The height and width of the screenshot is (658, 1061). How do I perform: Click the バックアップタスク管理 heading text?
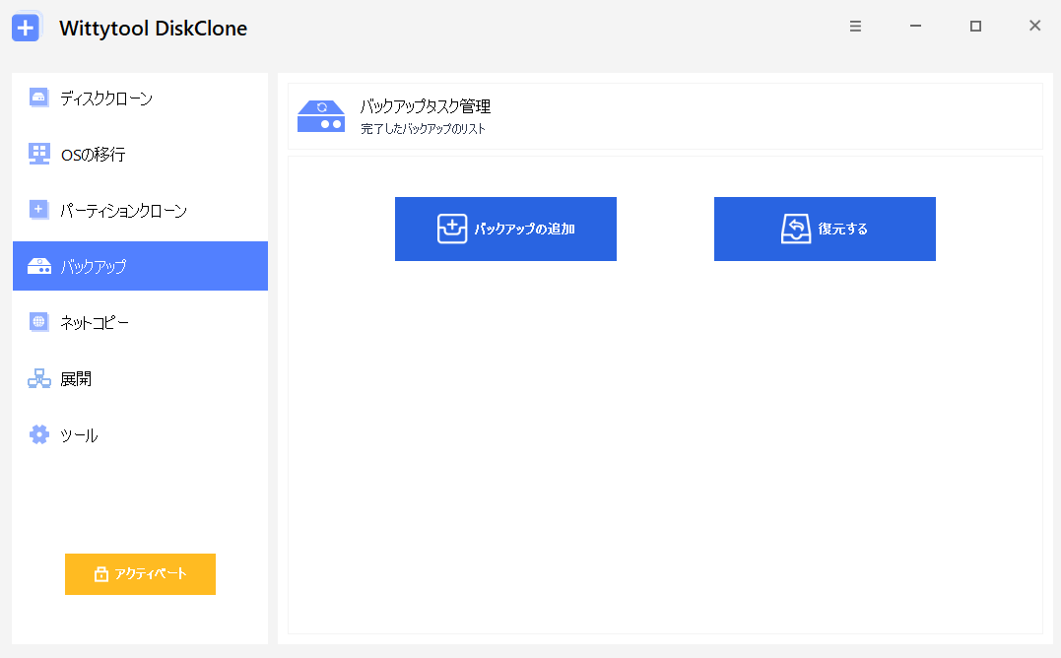426,106
